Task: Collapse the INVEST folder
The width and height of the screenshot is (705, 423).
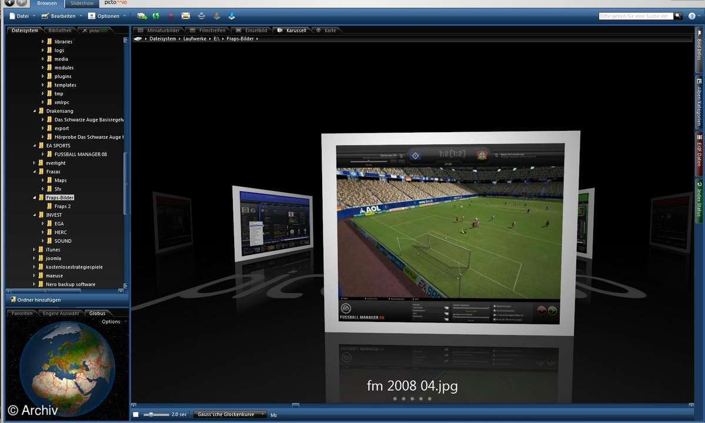Action: (35, 215)
